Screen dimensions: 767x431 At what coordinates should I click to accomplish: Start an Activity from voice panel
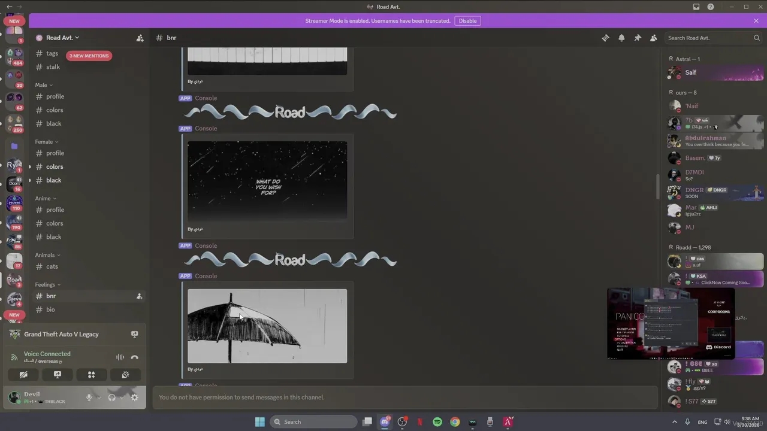click(x=92, y=375)
